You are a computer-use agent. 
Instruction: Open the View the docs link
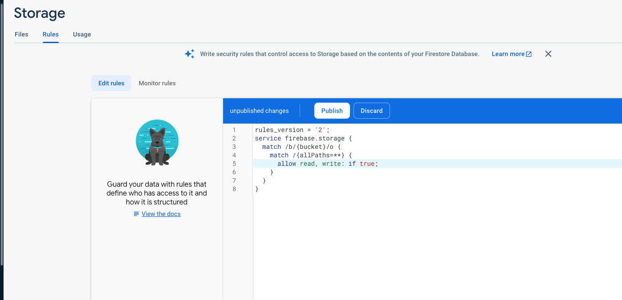pos(161,214)
